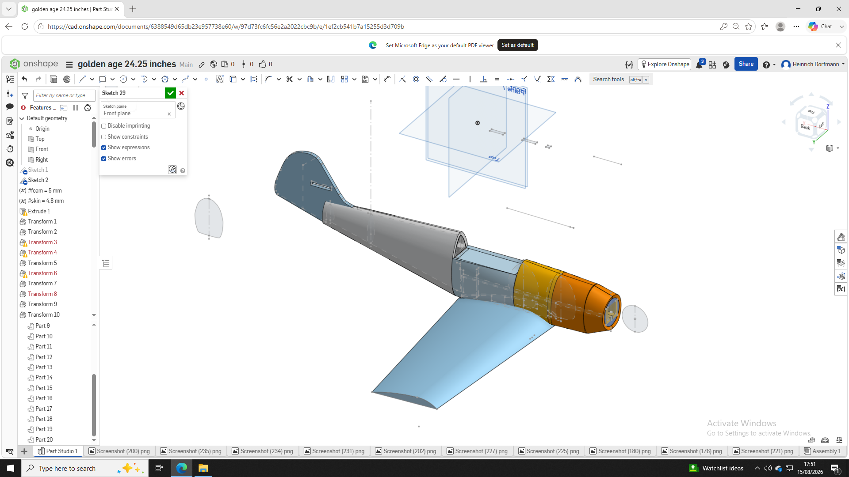The height and width of the screenshot is (477, 849).
Task: Switch to the Assembly 1 tab
Action: [x=822, y=451]
